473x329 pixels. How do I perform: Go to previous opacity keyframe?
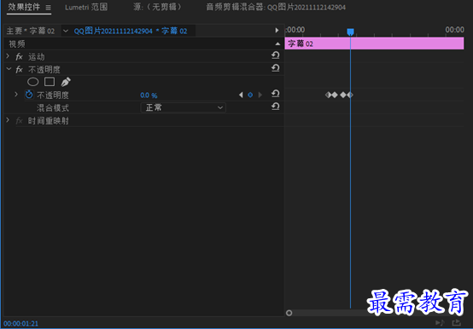click(x=241, y=95)
